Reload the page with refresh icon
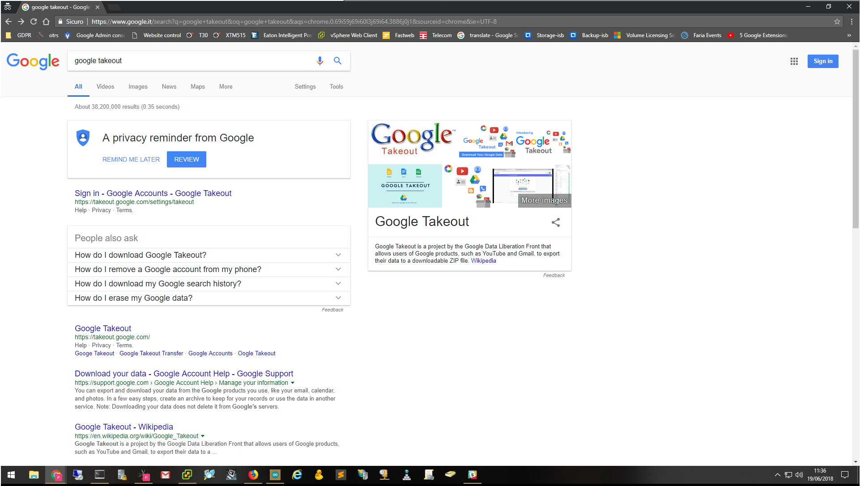This screenshot has height=486, width=860. (34, 21)
